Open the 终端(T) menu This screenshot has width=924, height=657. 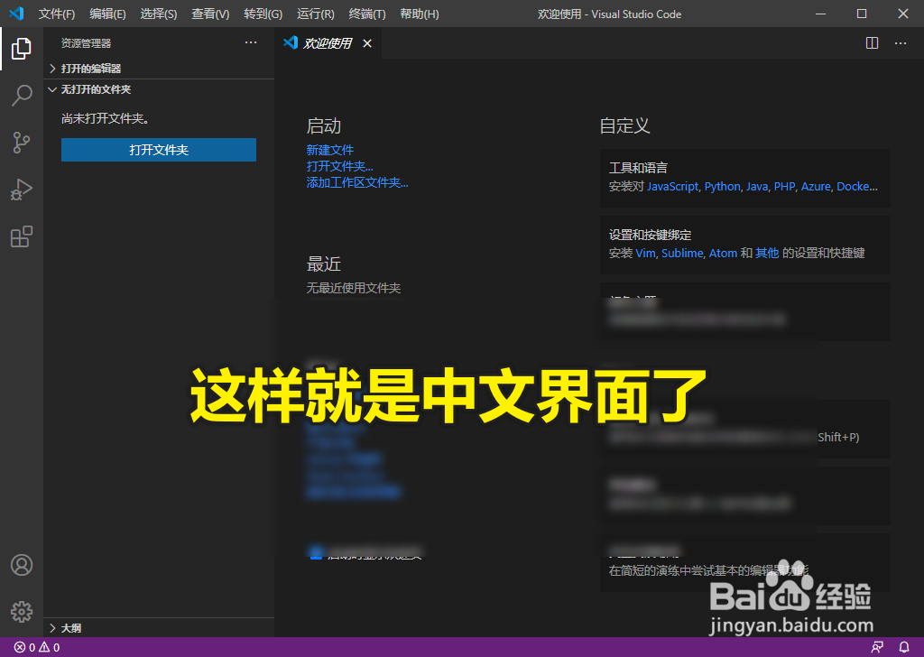click(367, 14)
